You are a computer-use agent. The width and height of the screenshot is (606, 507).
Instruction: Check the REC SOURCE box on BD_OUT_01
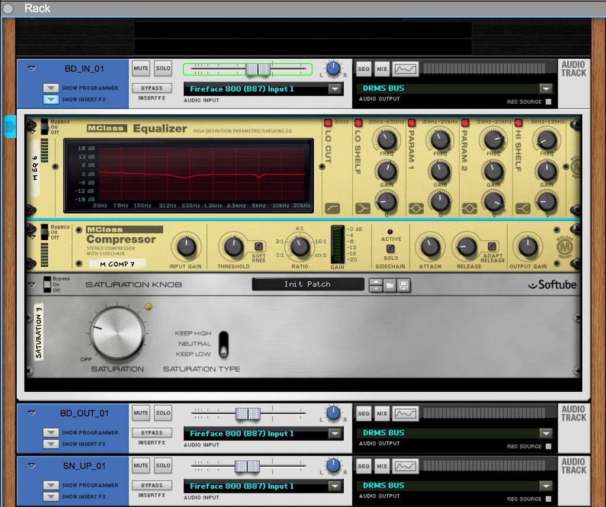[548, 446]
